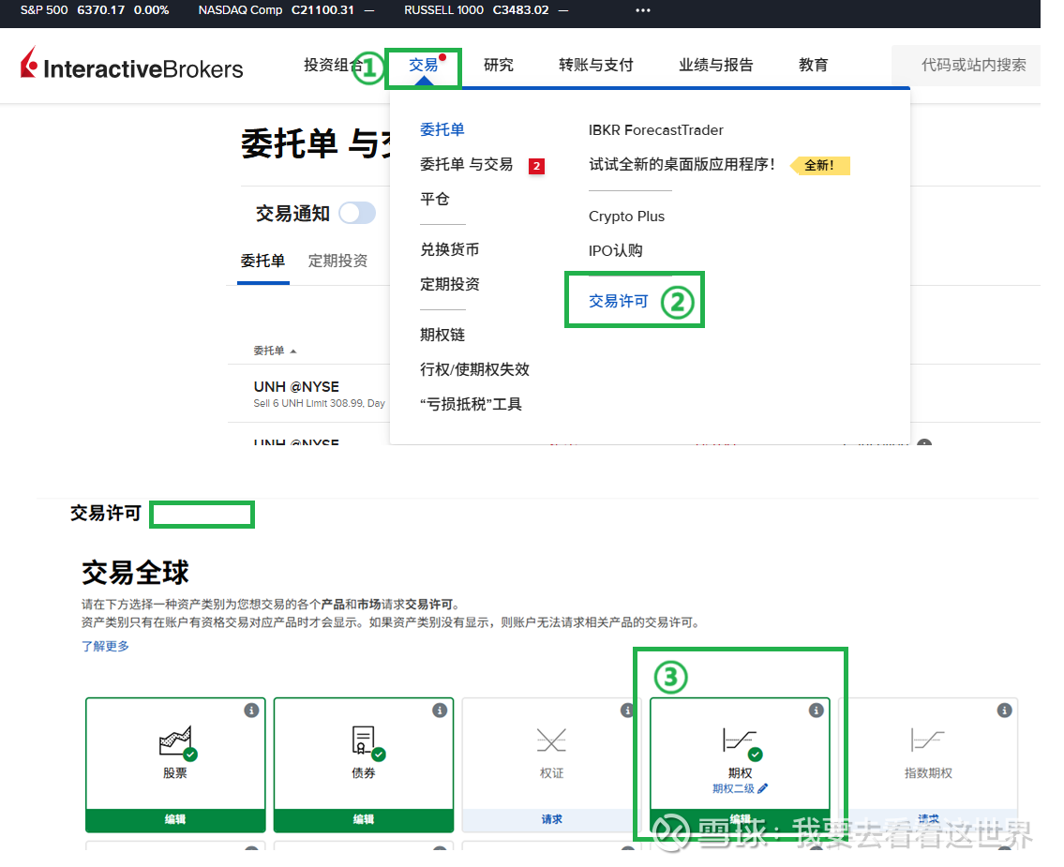Viewport: 1064px width, 867px height.
Task: Select the 期权 options payoff icon
Action: pos(741,742)
